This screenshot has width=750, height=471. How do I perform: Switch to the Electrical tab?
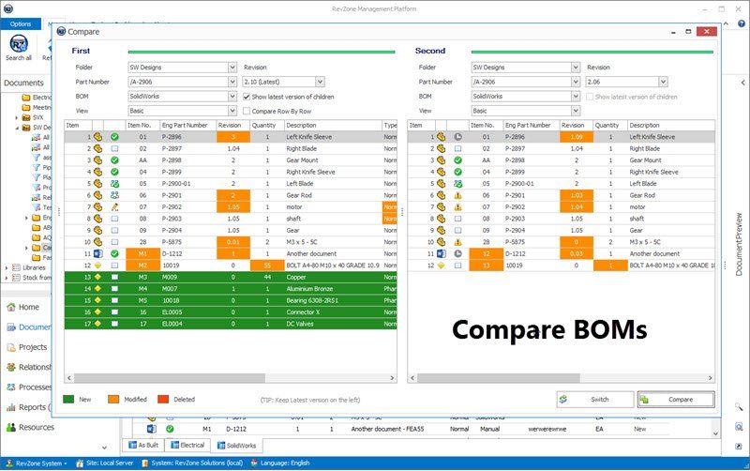tap(187, 445)
